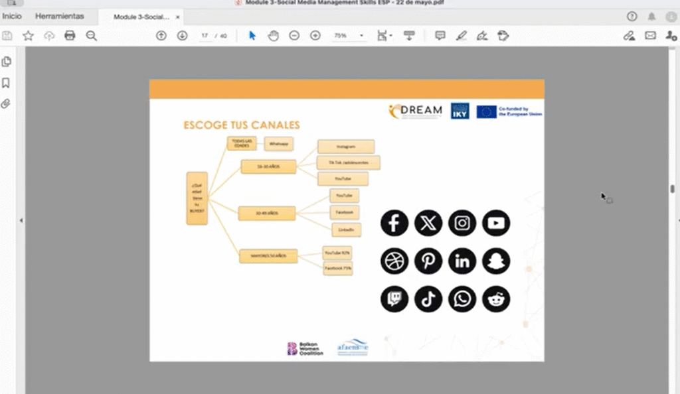This screenshot has height=394, width=680.
Task: Select the highlighter pen tool
Action: 462,36
